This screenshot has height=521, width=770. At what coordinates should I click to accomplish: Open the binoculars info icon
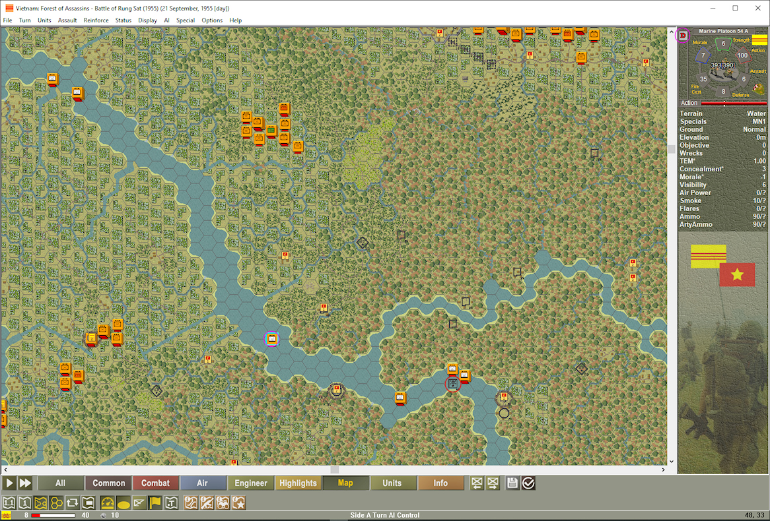223,503
